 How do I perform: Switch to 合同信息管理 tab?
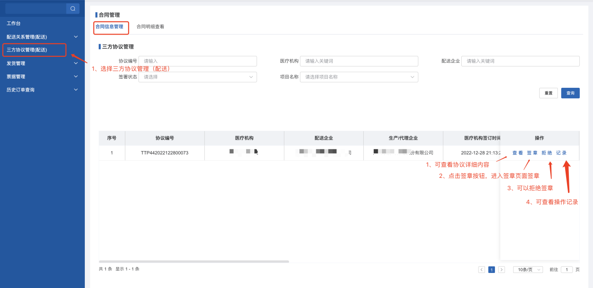click(109, 27)
